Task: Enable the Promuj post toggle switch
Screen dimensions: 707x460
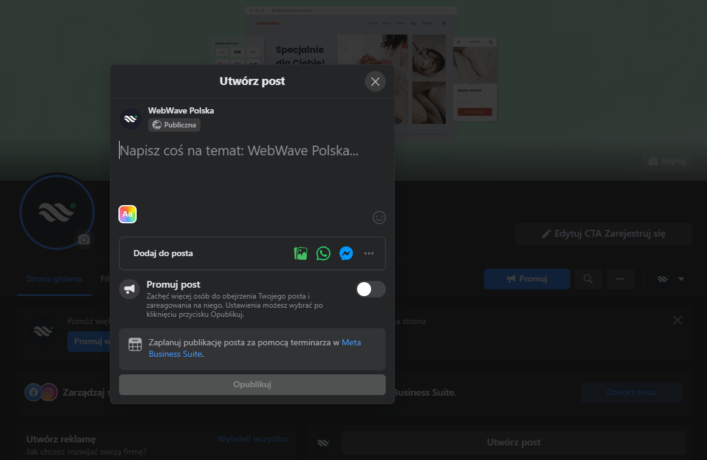Action: point(371,289)
